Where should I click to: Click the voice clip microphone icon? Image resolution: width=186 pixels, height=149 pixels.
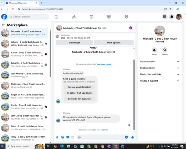57,137
